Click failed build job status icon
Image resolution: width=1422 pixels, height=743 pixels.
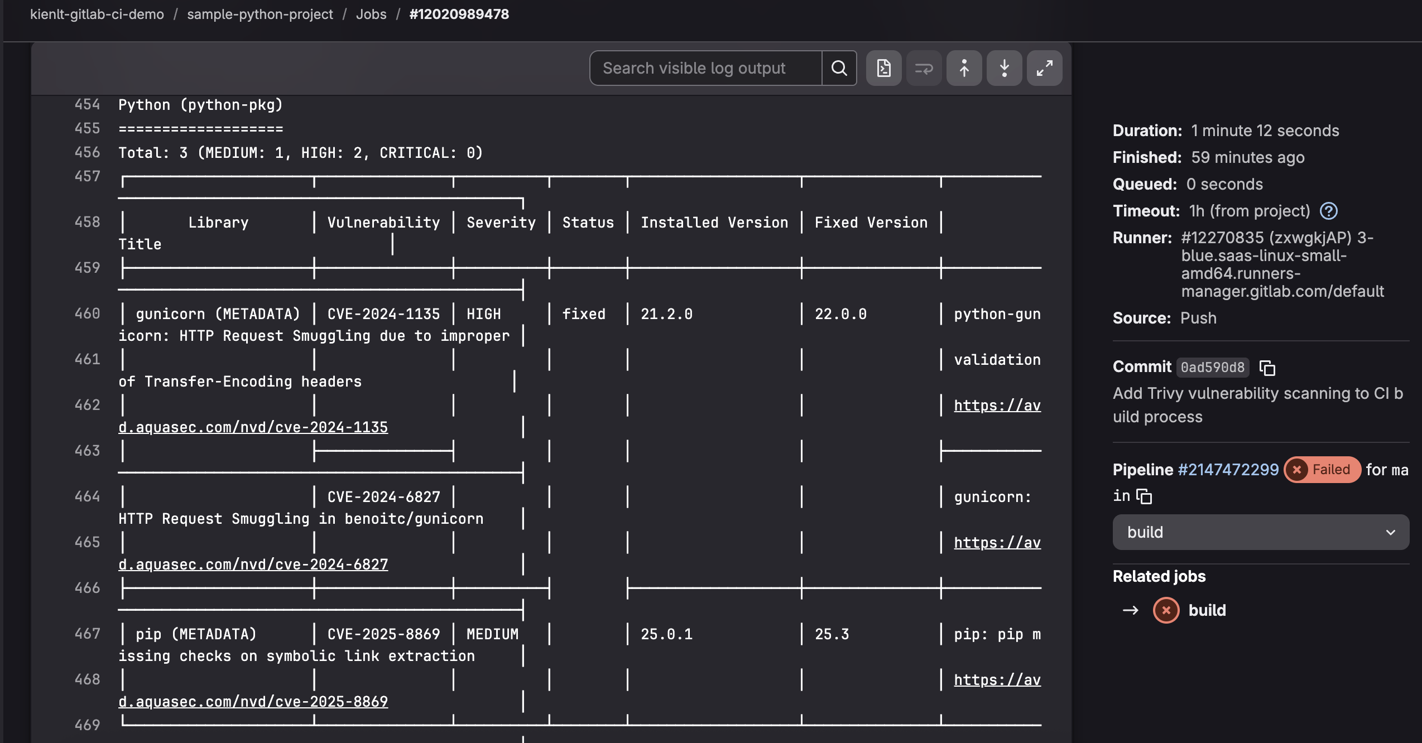pyautogui.click(x=1166, y=610)
